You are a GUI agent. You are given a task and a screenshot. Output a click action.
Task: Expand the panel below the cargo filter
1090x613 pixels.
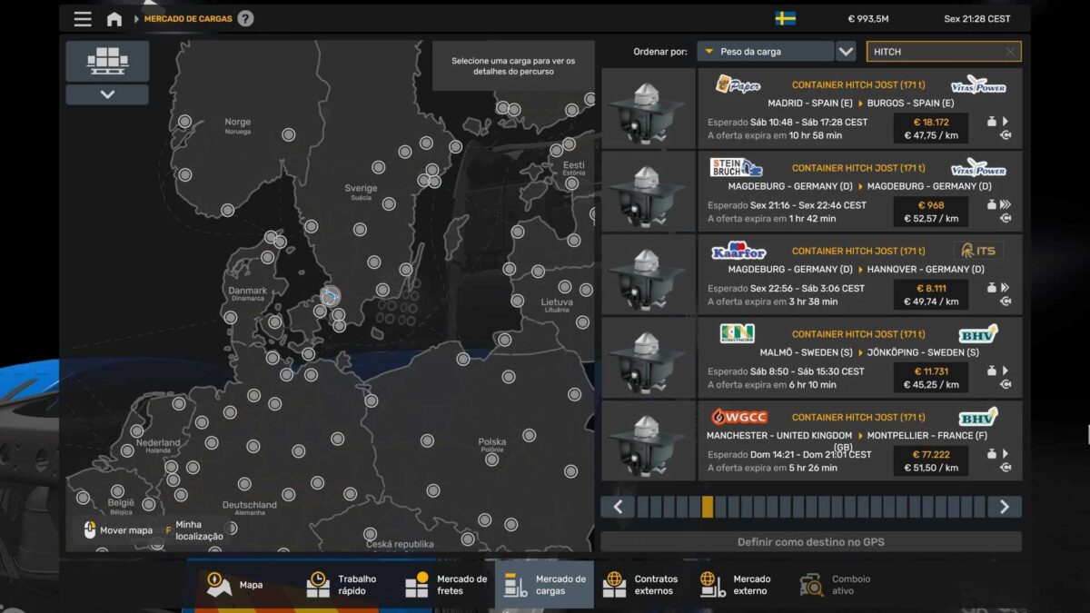coord(107,94)
